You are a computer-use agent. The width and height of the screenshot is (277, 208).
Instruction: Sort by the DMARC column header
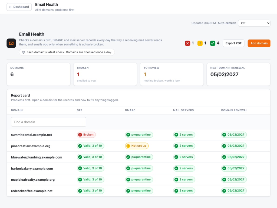coord(130,110)
